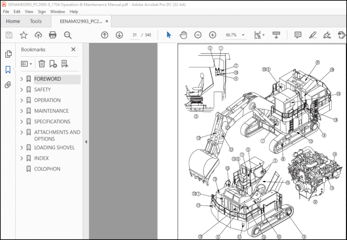Add a comment sticky note

tap(298, 35)
